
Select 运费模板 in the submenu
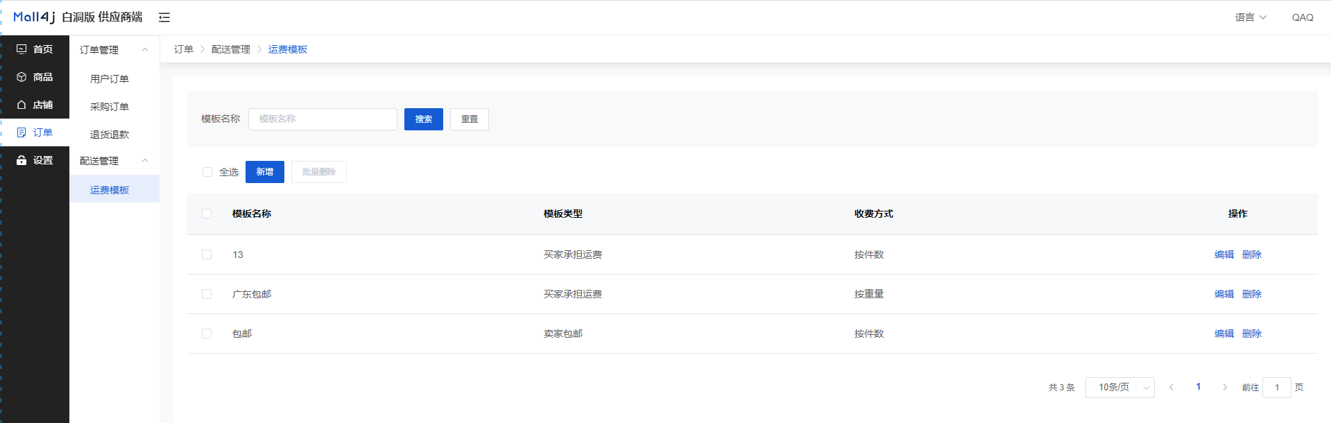(114, 189)
